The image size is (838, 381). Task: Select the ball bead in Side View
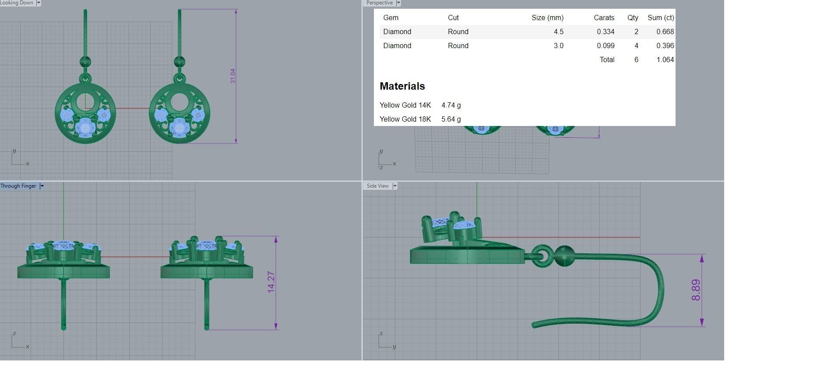pyautogui.click(x=564, y=257)
